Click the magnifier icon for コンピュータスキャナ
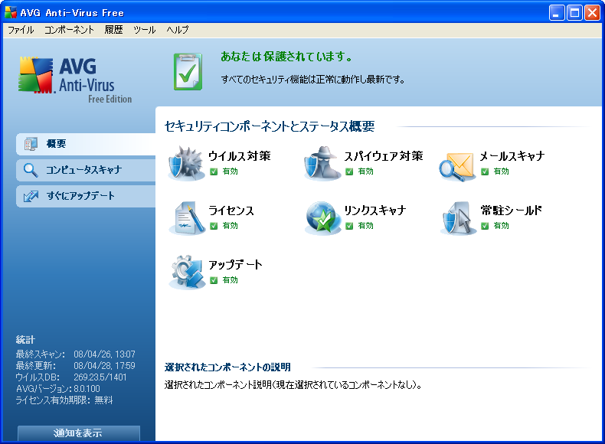 pos(31,170)
